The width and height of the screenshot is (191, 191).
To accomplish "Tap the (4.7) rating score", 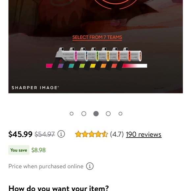I will coord(117,134).
